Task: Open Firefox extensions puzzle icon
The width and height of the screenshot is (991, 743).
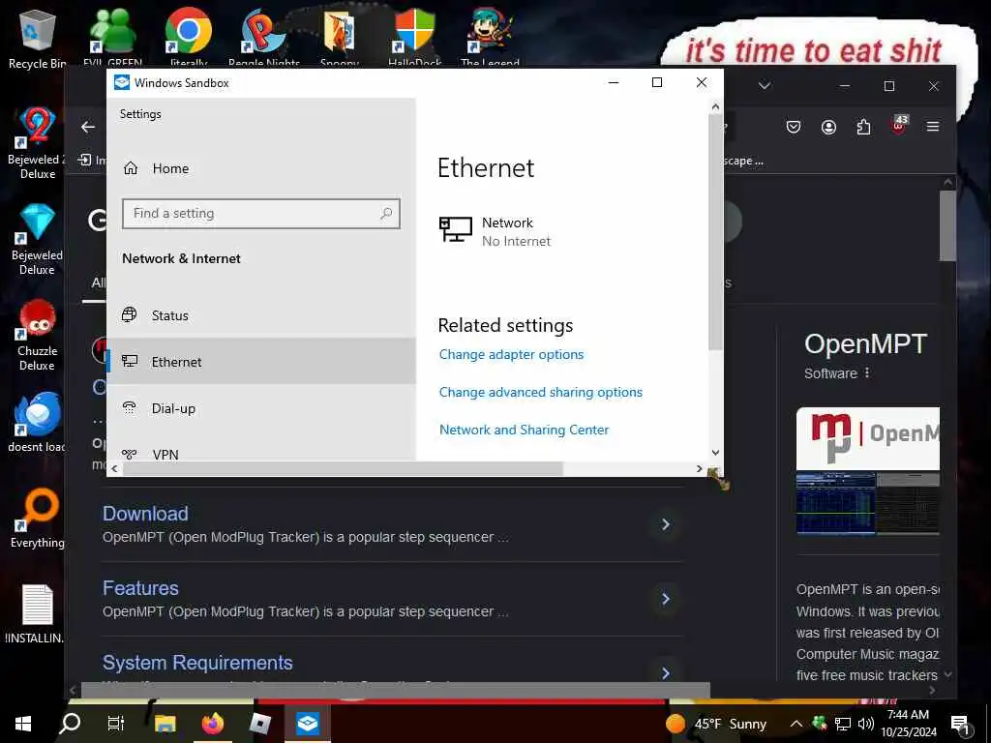Action: pos(863,127)
